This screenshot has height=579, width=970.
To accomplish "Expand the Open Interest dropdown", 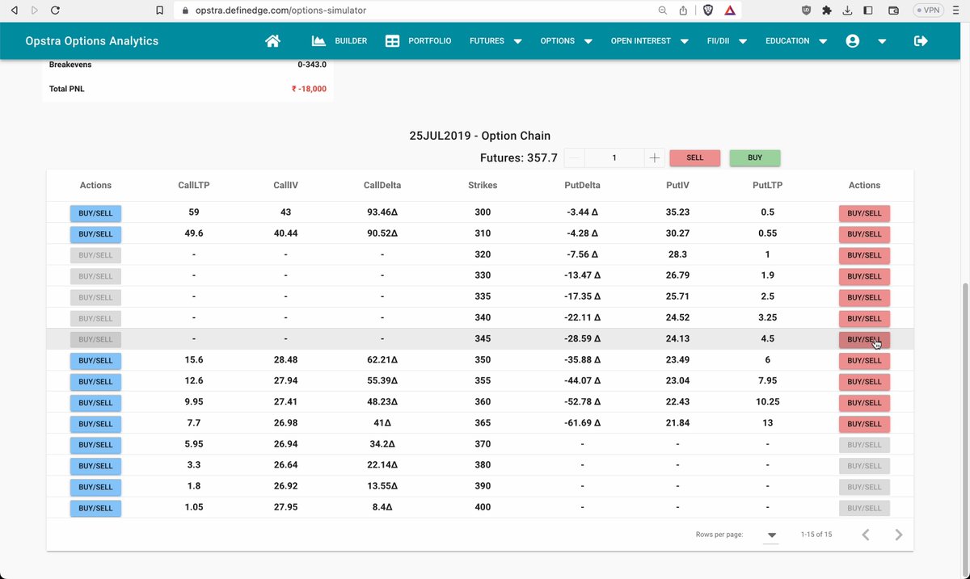I will (649, 40).
